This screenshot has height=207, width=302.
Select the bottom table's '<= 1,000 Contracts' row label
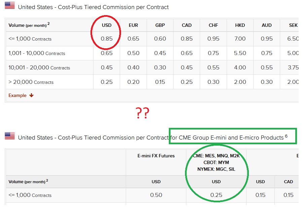(30, 195)
